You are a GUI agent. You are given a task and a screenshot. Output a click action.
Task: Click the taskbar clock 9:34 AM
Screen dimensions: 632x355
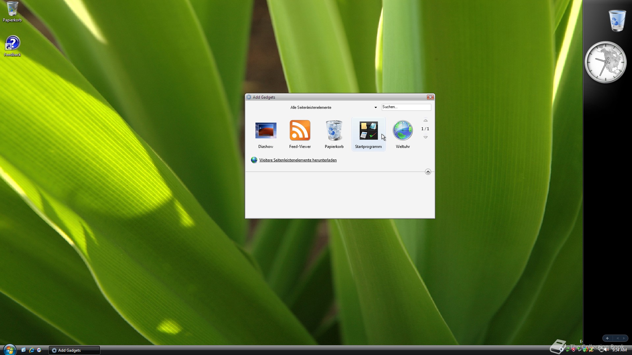(x=619, y=350)
